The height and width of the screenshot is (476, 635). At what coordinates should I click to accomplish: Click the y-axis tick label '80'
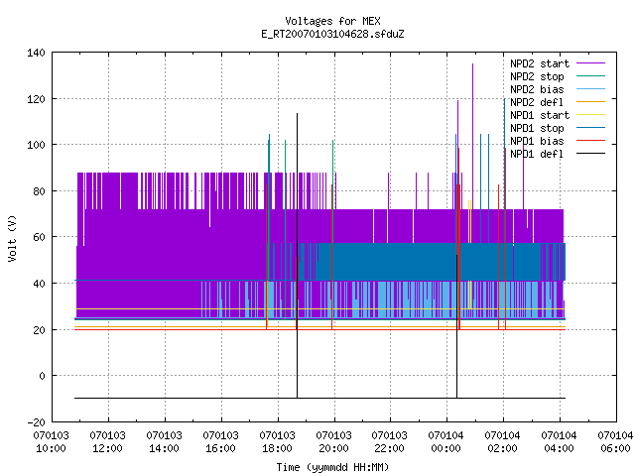click(39, 191)
